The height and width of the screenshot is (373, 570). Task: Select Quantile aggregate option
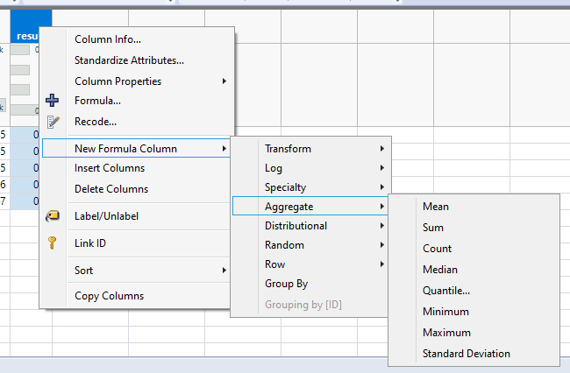click(x=445, y=291)
